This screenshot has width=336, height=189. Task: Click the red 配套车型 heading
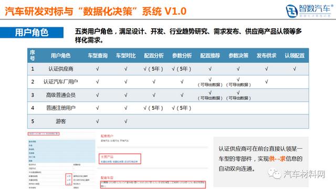pos(107,177)
